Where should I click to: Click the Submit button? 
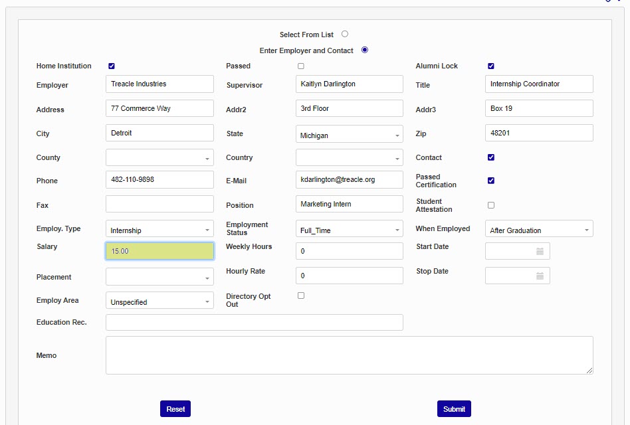(x=454, y=409)
